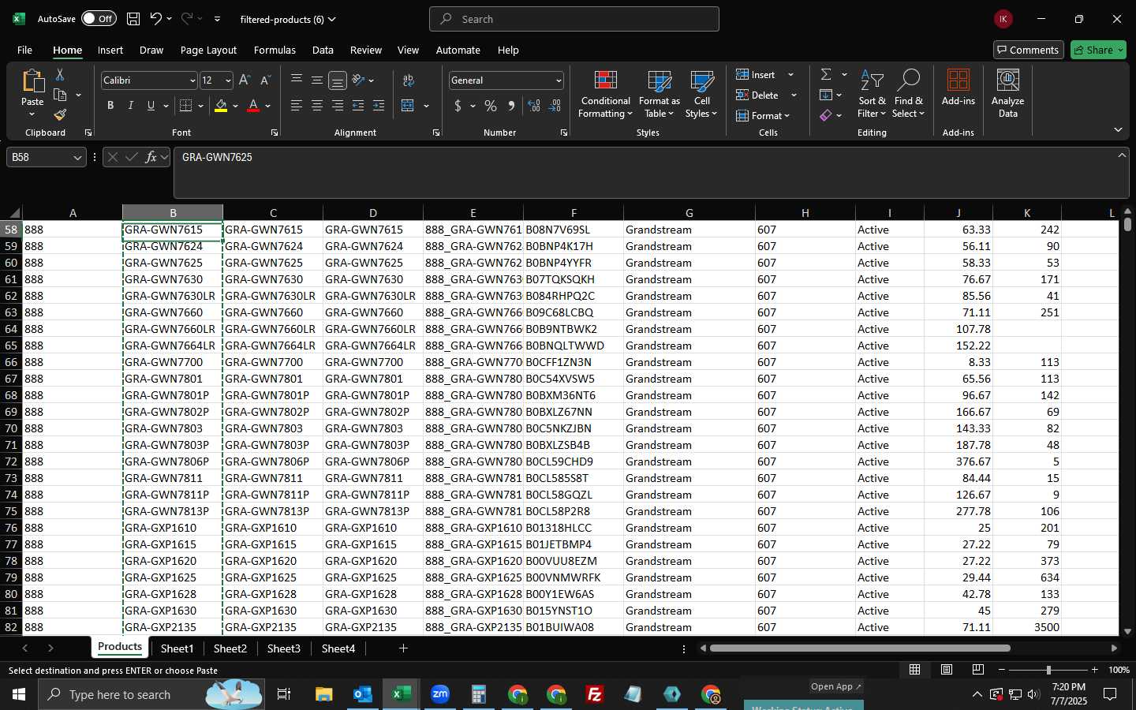Screen dimensions: 1136x710
Task: Open Cell Styles dropdown
Action: pyautogui.click(x=702, y=94)
